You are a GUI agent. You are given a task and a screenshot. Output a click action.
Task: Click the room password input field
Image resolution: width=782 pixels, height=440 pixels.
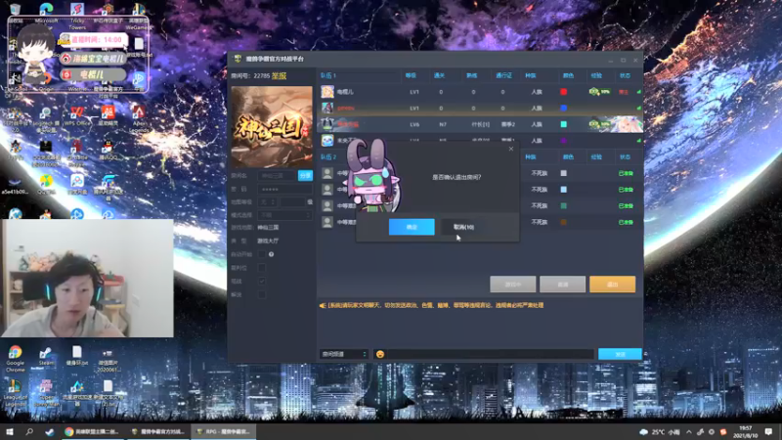pyautogui.click(x=284, y=189)
